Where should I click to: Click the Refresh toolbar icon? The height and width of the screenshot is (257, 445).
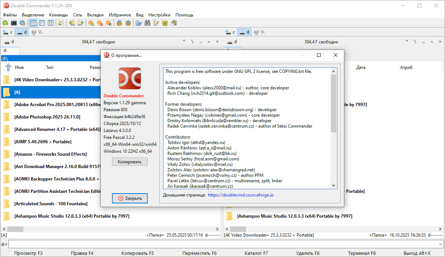(5, 23)
